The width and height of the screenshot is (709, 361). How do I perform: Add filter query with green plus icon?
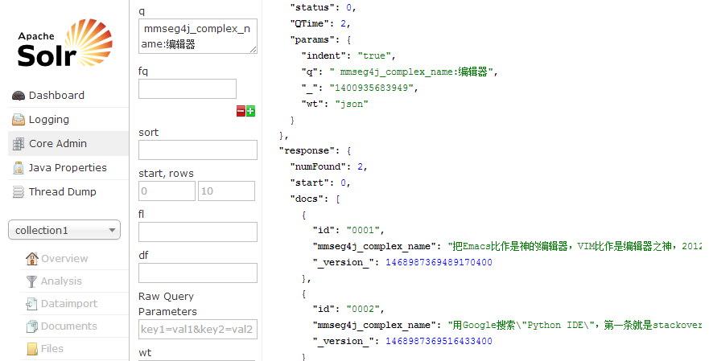coord(250,111)
